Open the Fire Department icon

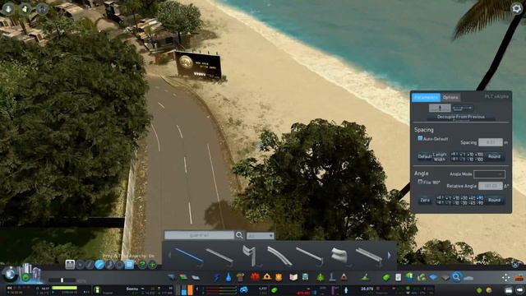point(267,277)
